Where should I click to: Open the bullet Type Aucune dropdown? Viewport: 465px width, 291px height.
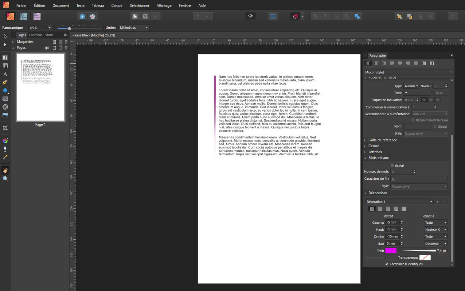411,86
